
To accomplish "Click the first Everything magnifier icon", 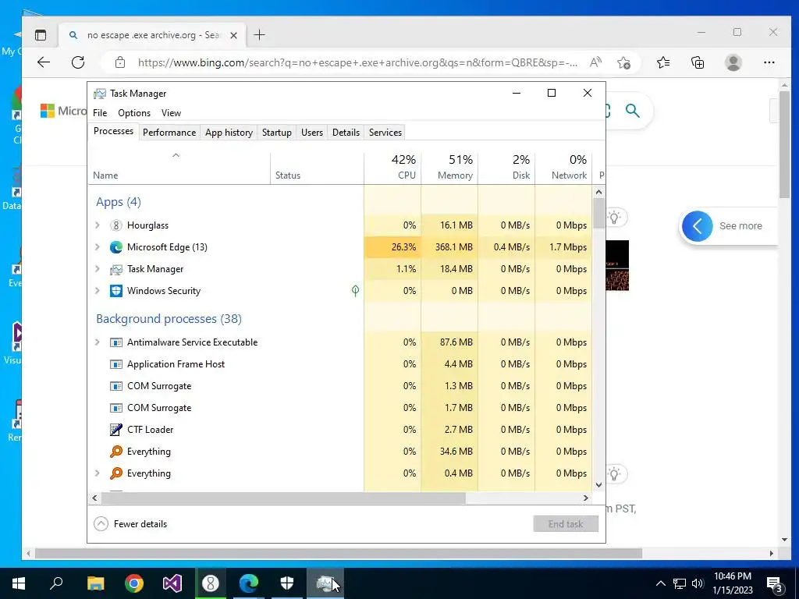I will 116,452.
